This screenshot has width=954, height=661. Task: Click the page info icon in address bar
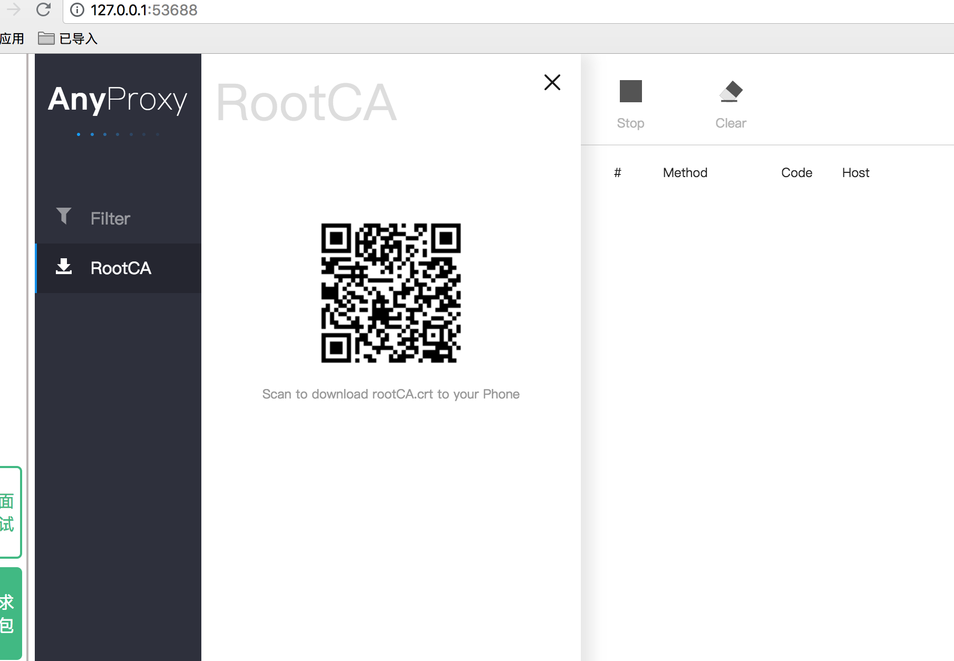tap(77, 10)
